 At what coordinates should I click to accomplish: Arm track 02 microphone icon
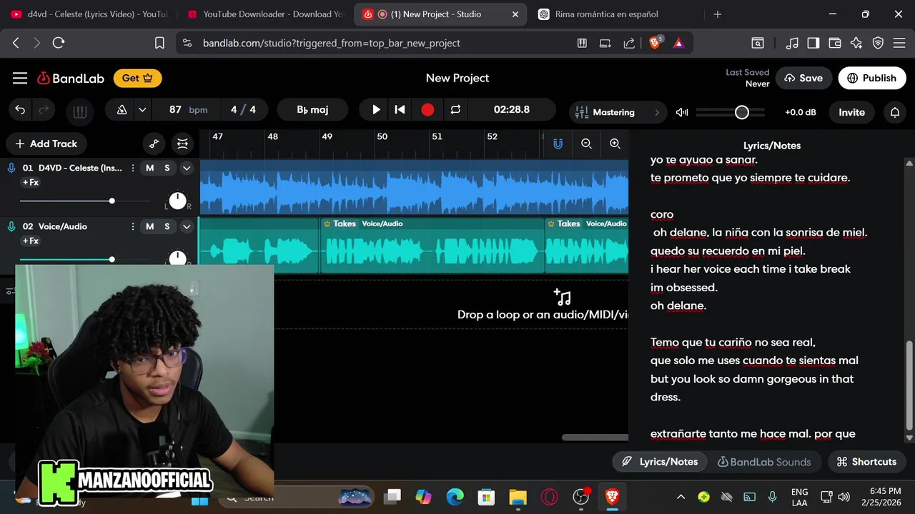click(11, 226)
